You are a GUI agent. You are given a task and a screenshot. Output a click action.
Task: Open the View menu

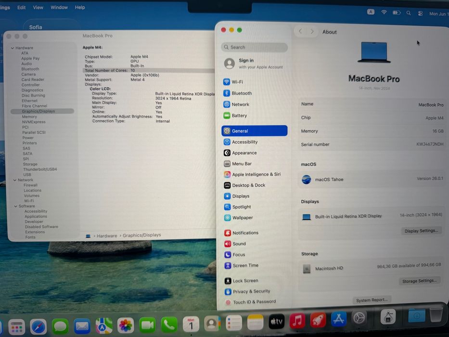tap(38, 7)
